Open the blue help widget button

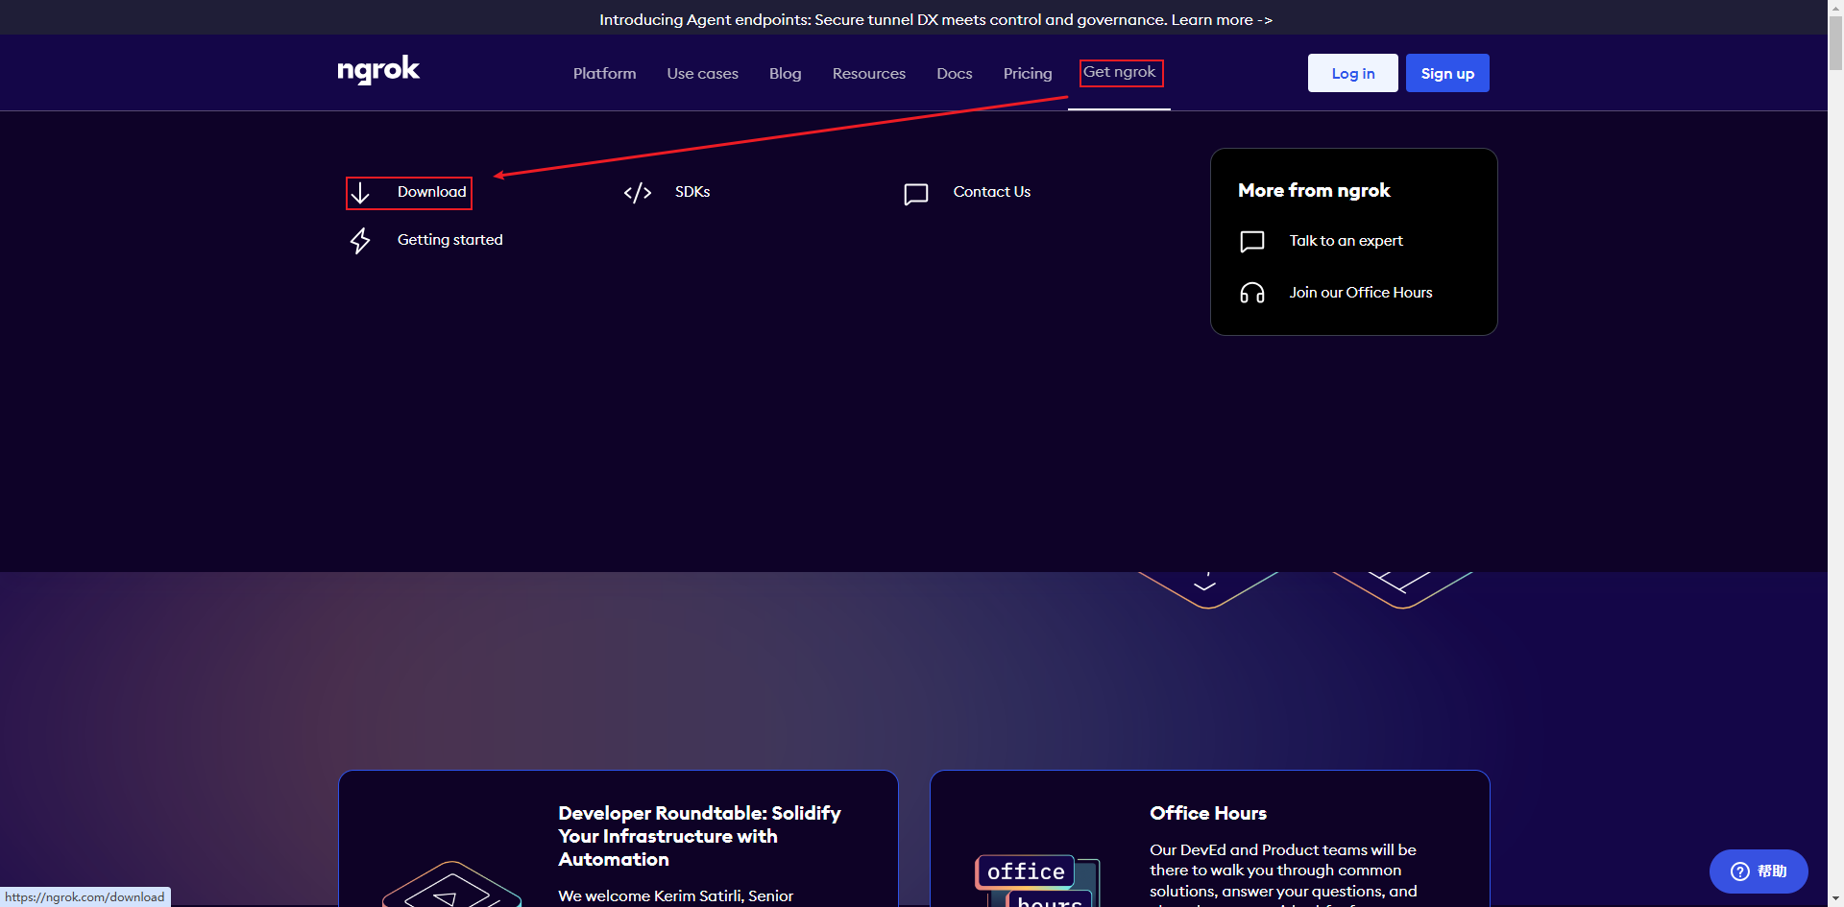tap(1758, 871)
